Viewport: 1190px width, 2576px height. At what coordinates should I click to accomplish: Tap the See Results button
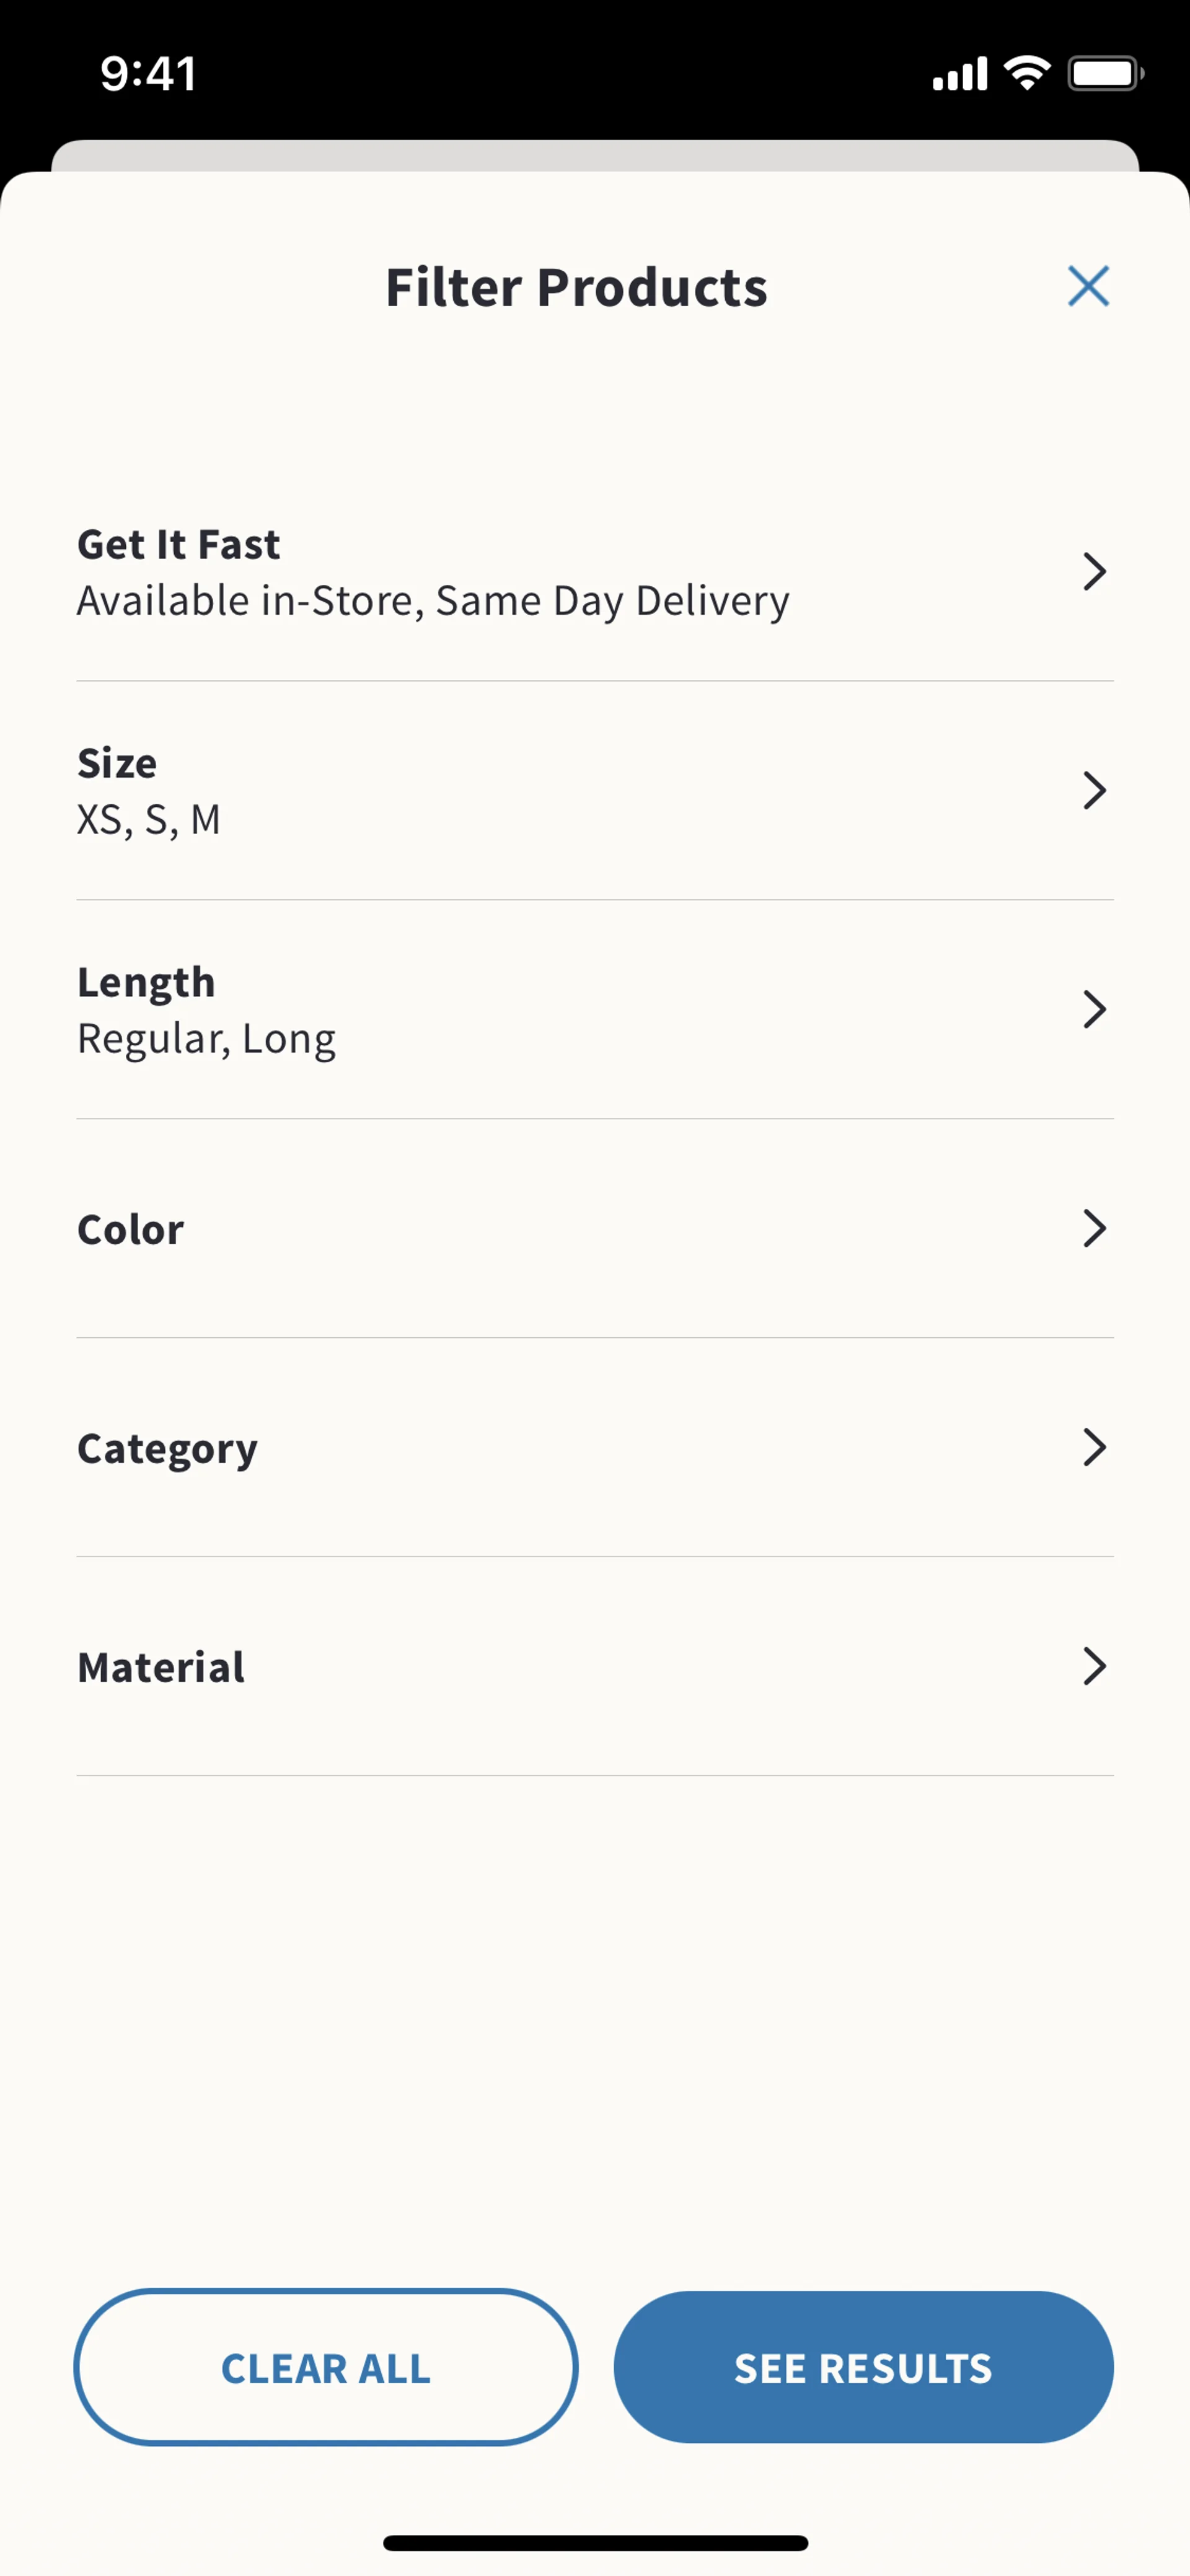tap(863, 2367)
